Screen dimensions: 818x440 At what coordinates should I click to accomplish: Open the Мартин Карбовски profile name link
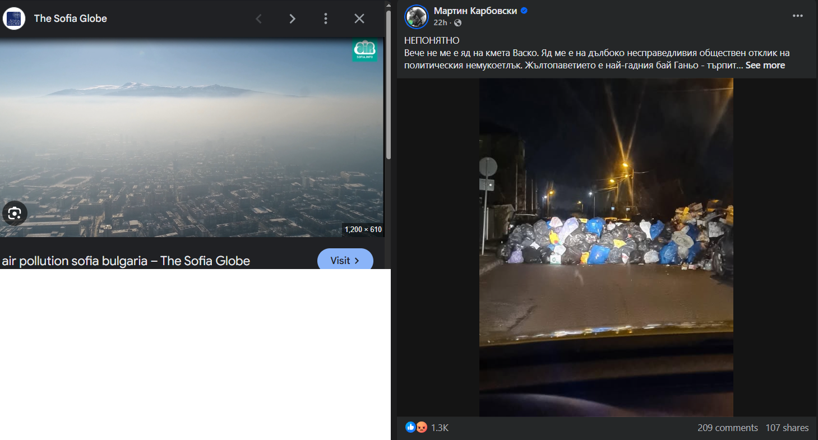[x=476, y=11]
